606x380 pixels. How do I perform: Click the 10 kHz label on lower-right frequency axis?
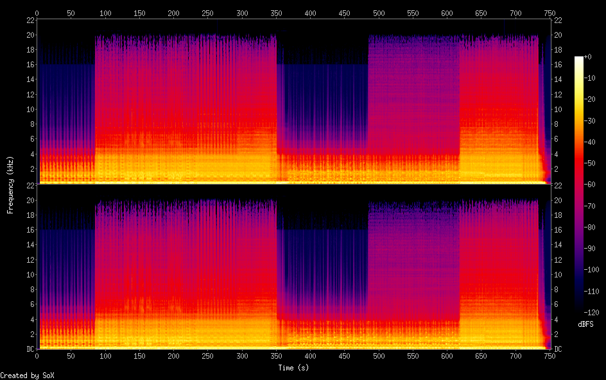[x=558, y=274]
